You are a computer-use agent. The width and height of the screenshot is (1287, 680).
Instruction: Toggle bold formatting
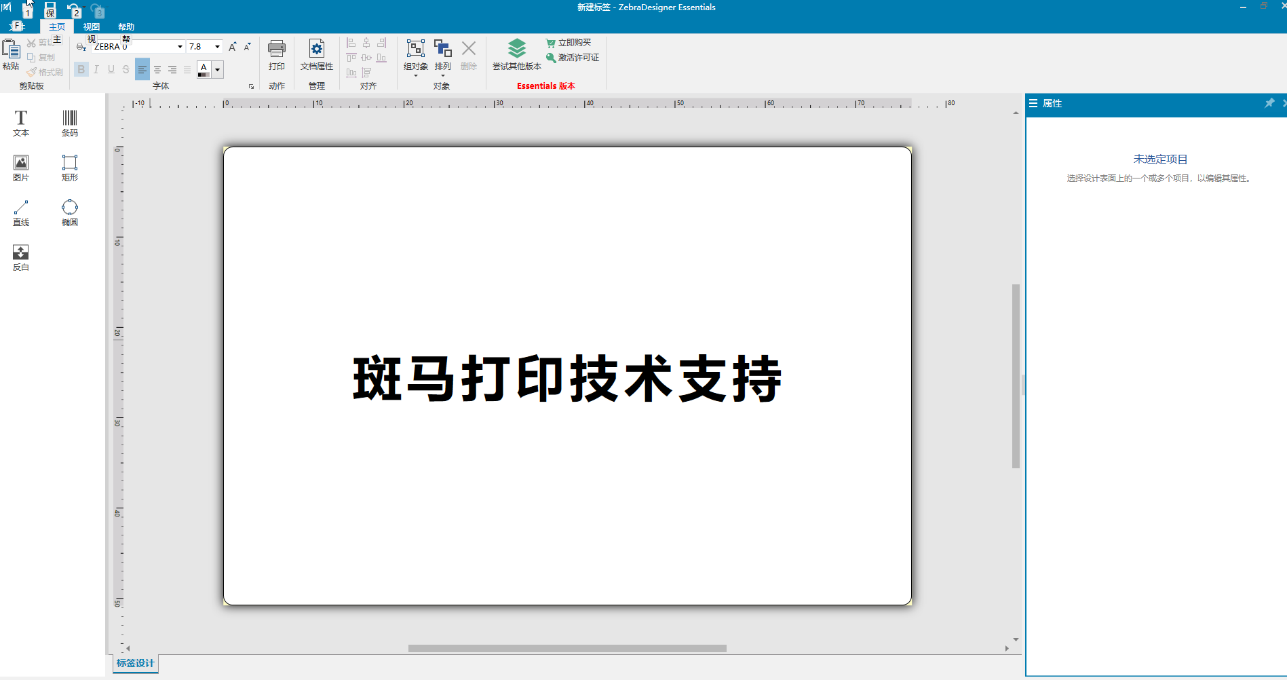coord(81,69)
